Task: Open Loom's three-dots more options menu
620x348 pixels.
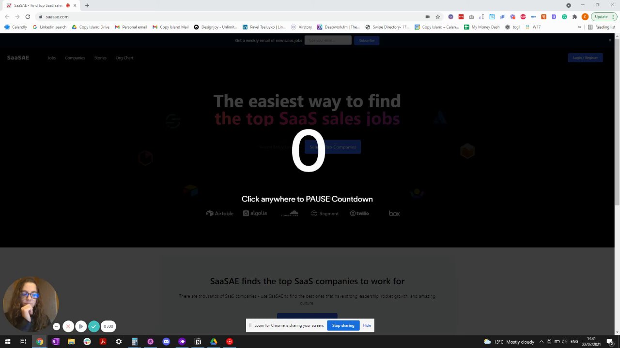Action: [x=56, y=326]
